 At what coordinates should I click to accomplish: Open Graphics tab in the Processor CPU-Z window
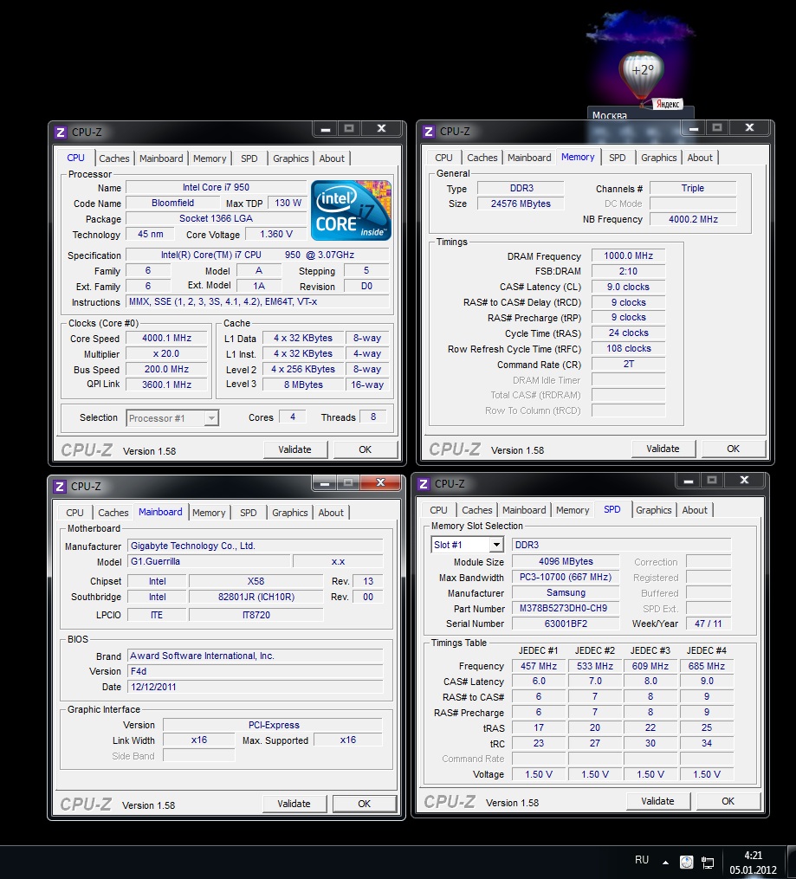tap(290, 158)
